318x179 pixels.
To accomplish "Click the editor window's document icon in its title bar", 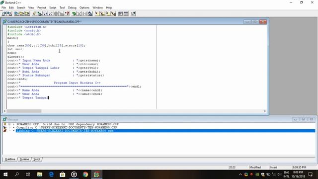I will click(x=4, y=21).
